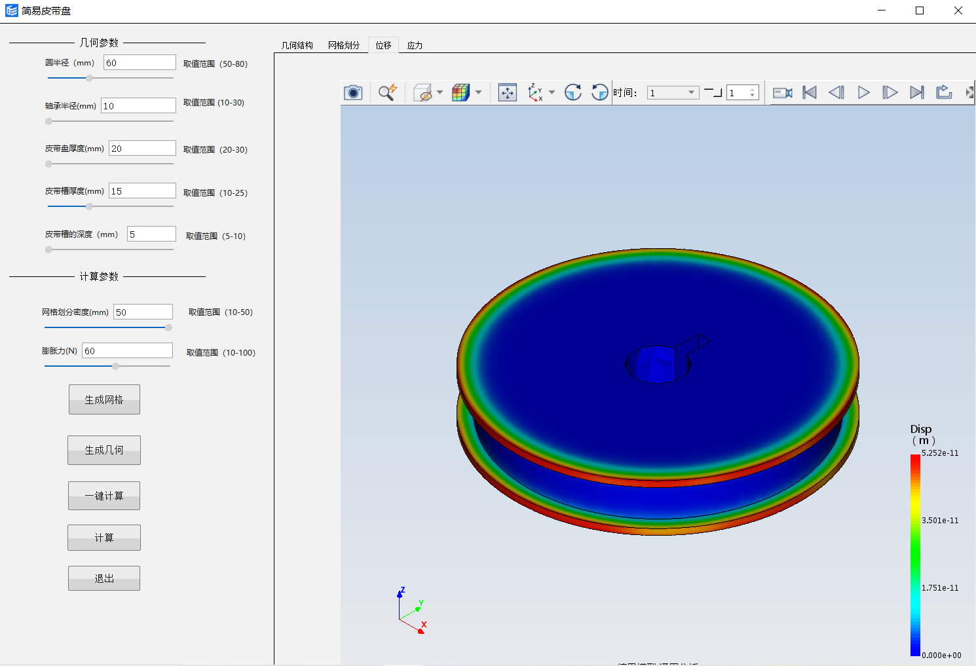
Task: Open the 时间 time combo box
Action: point(673,92)
